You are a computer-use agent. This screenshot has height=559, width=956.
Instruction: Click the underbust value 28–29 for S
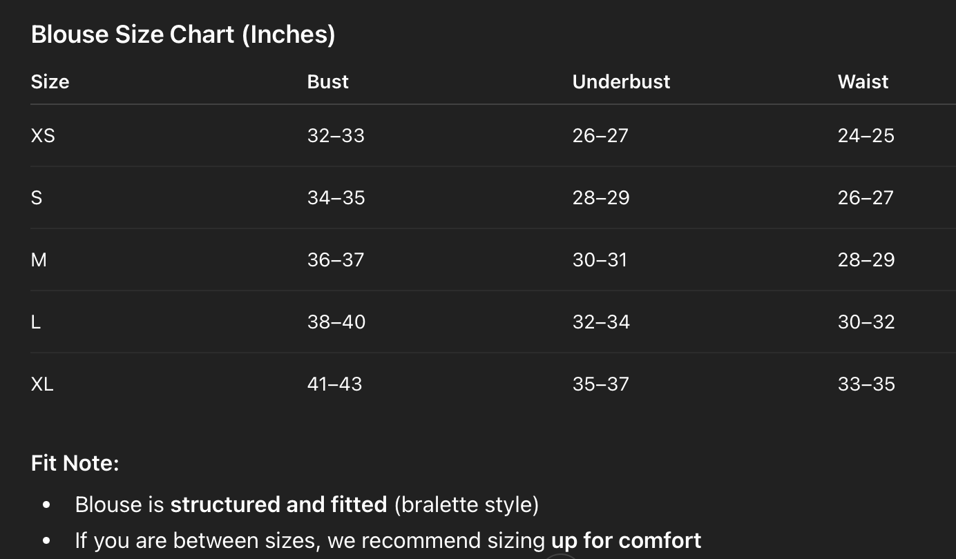point(601,197)
